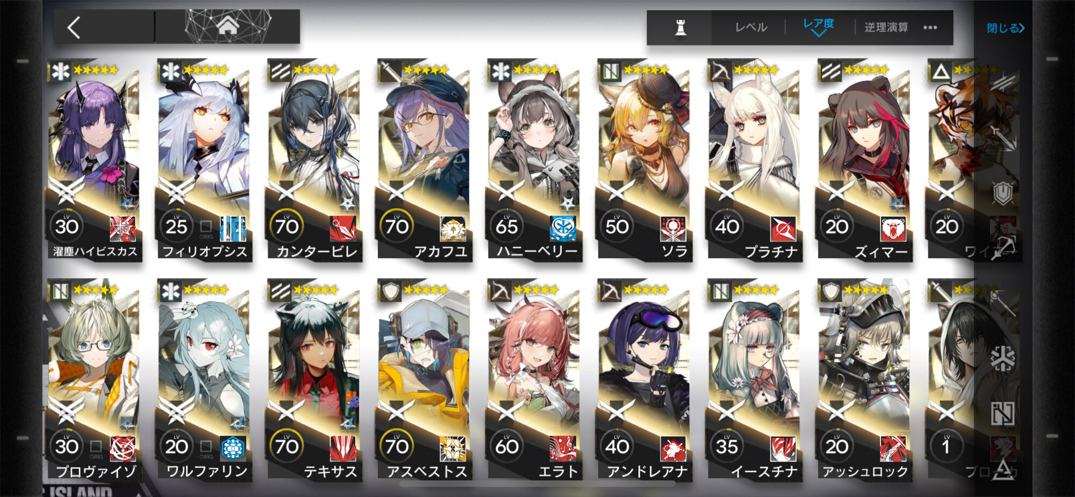1075x497 pixels.
Task: Choose 逆理演算 sort option
Action: point(886,27)
